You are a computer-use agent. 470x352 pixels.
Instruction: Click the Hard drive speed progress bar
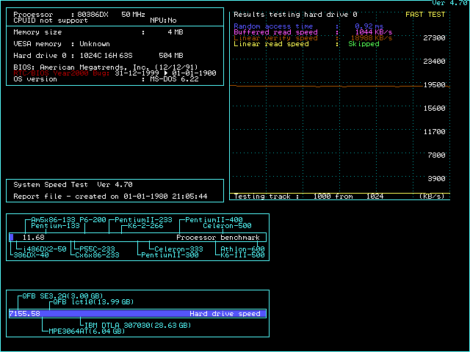pos(137,314)
